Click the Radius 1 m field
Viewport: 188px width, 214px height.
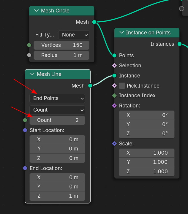tap(61, 55)
